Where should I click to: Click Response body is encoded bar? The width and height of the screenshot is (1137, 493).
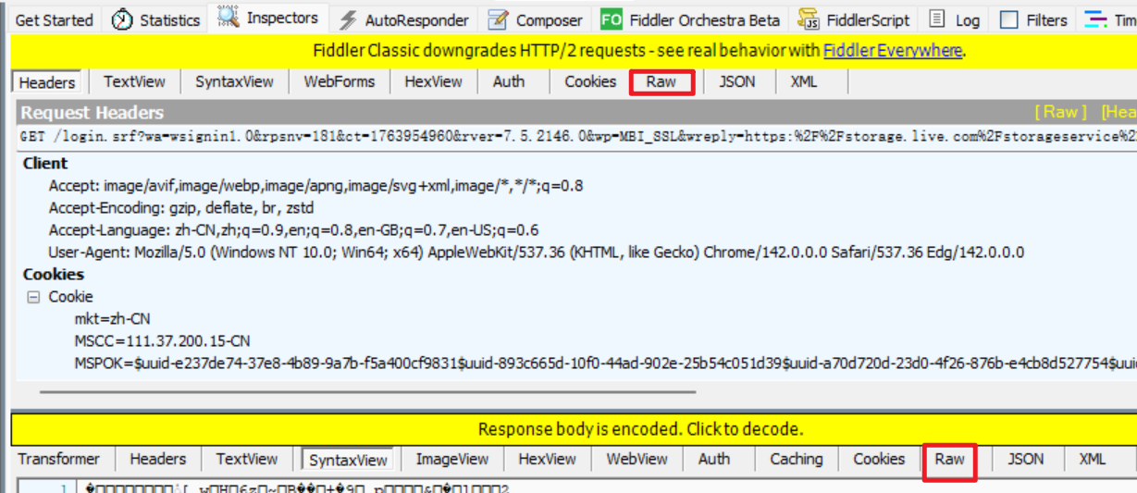[573, 429]
